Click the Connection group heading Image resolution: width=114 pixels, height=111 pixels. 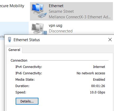pos(19,61)
